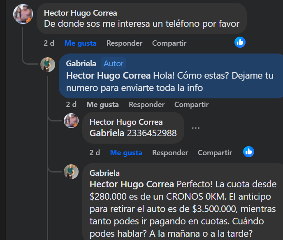
Task: Click the 2 d timestamp of the first comment
Action: (x=49, y=43)
